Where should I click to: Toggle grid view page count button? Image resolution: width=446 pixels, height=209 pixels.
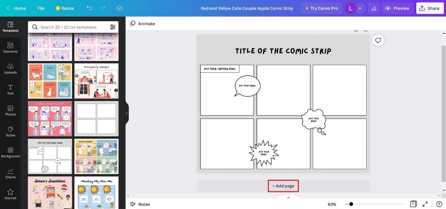(413, 204)
